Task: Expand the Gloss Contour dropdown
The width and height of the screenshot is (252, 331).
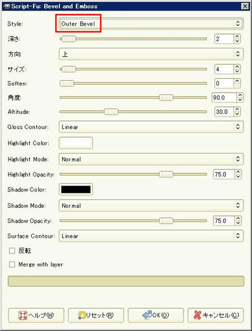Action: pos(151,127)
